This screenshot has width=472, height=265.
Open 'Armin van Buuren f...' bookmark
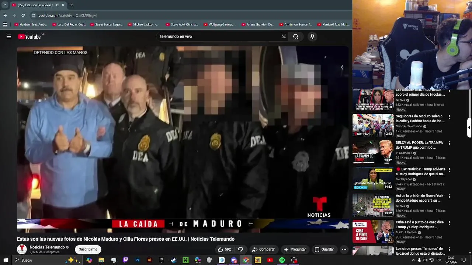(x=296, y=25)
